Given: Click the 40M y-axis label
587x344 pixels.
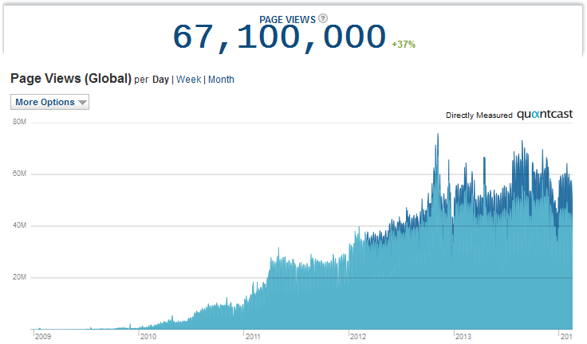Looking at the screenshot, I should click(19, 225).
